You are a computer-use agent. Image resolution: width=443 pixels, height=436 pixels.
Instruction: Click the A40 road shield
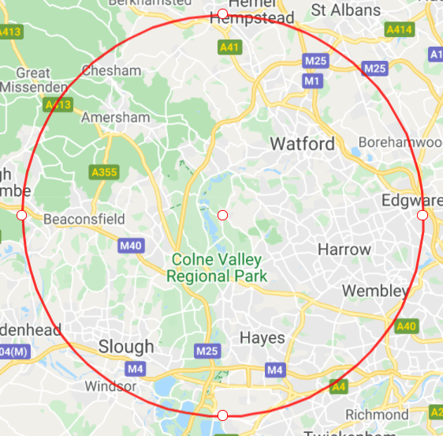point(406,326)
